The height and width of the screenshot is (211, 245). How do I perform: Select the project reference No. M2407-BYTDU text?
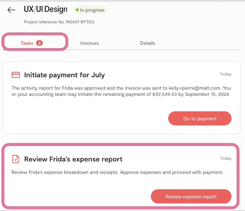(x=59, y=22)
